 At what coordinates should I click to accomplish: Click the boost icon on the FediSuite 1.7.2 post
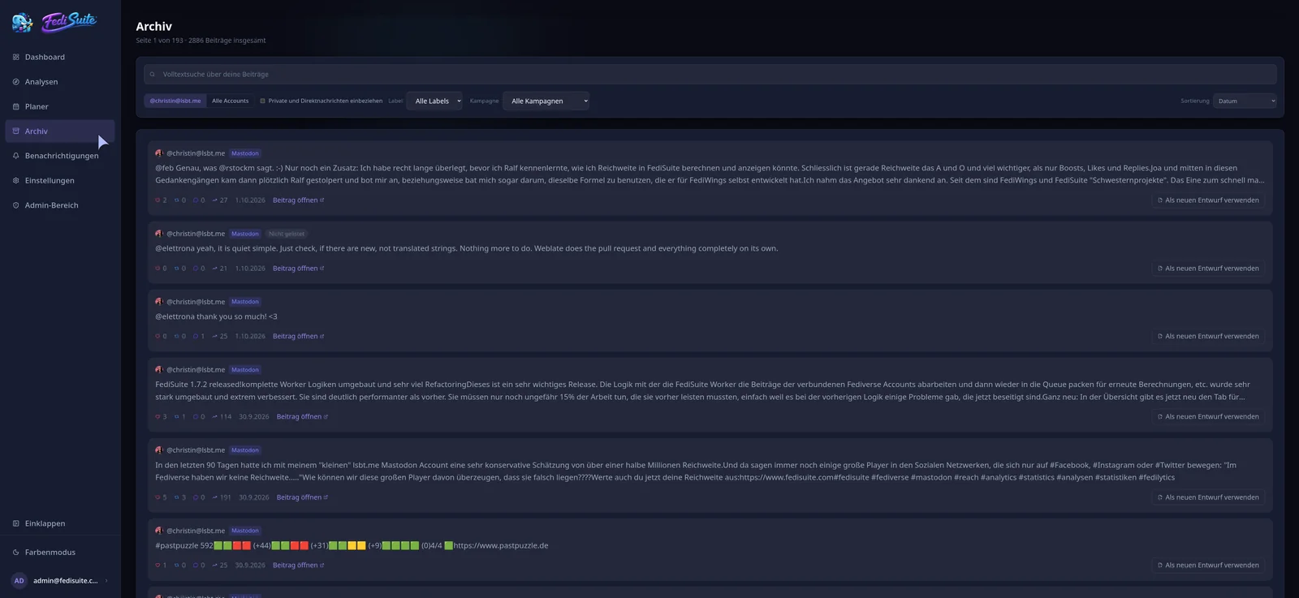click(177, 417)
